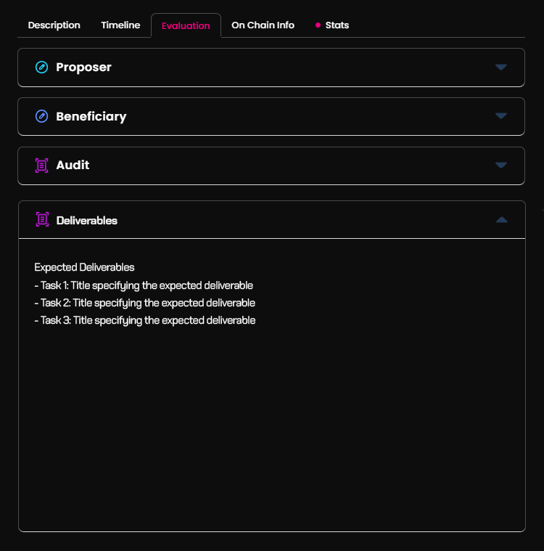The width and height of the screenshot is (544, 551).
Task: Collapse the Deliverables section chevron
Action: (x=501, y=220)
